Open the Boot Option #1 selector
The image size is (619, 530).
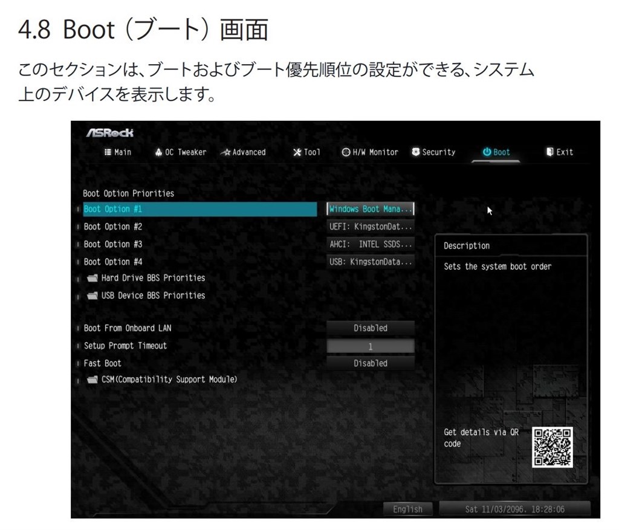tap(370, 208)
